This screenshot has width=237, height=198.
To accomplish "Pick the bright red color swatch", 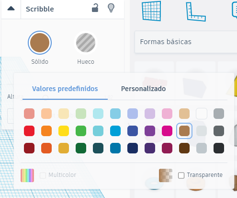I will pos(29,131).
